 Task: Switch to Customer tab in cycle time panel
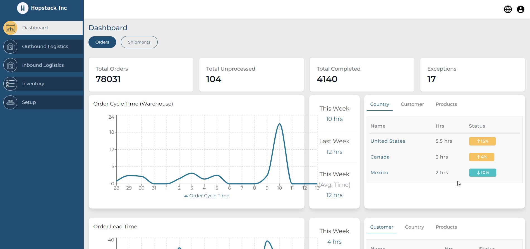[x=412, y=104]
